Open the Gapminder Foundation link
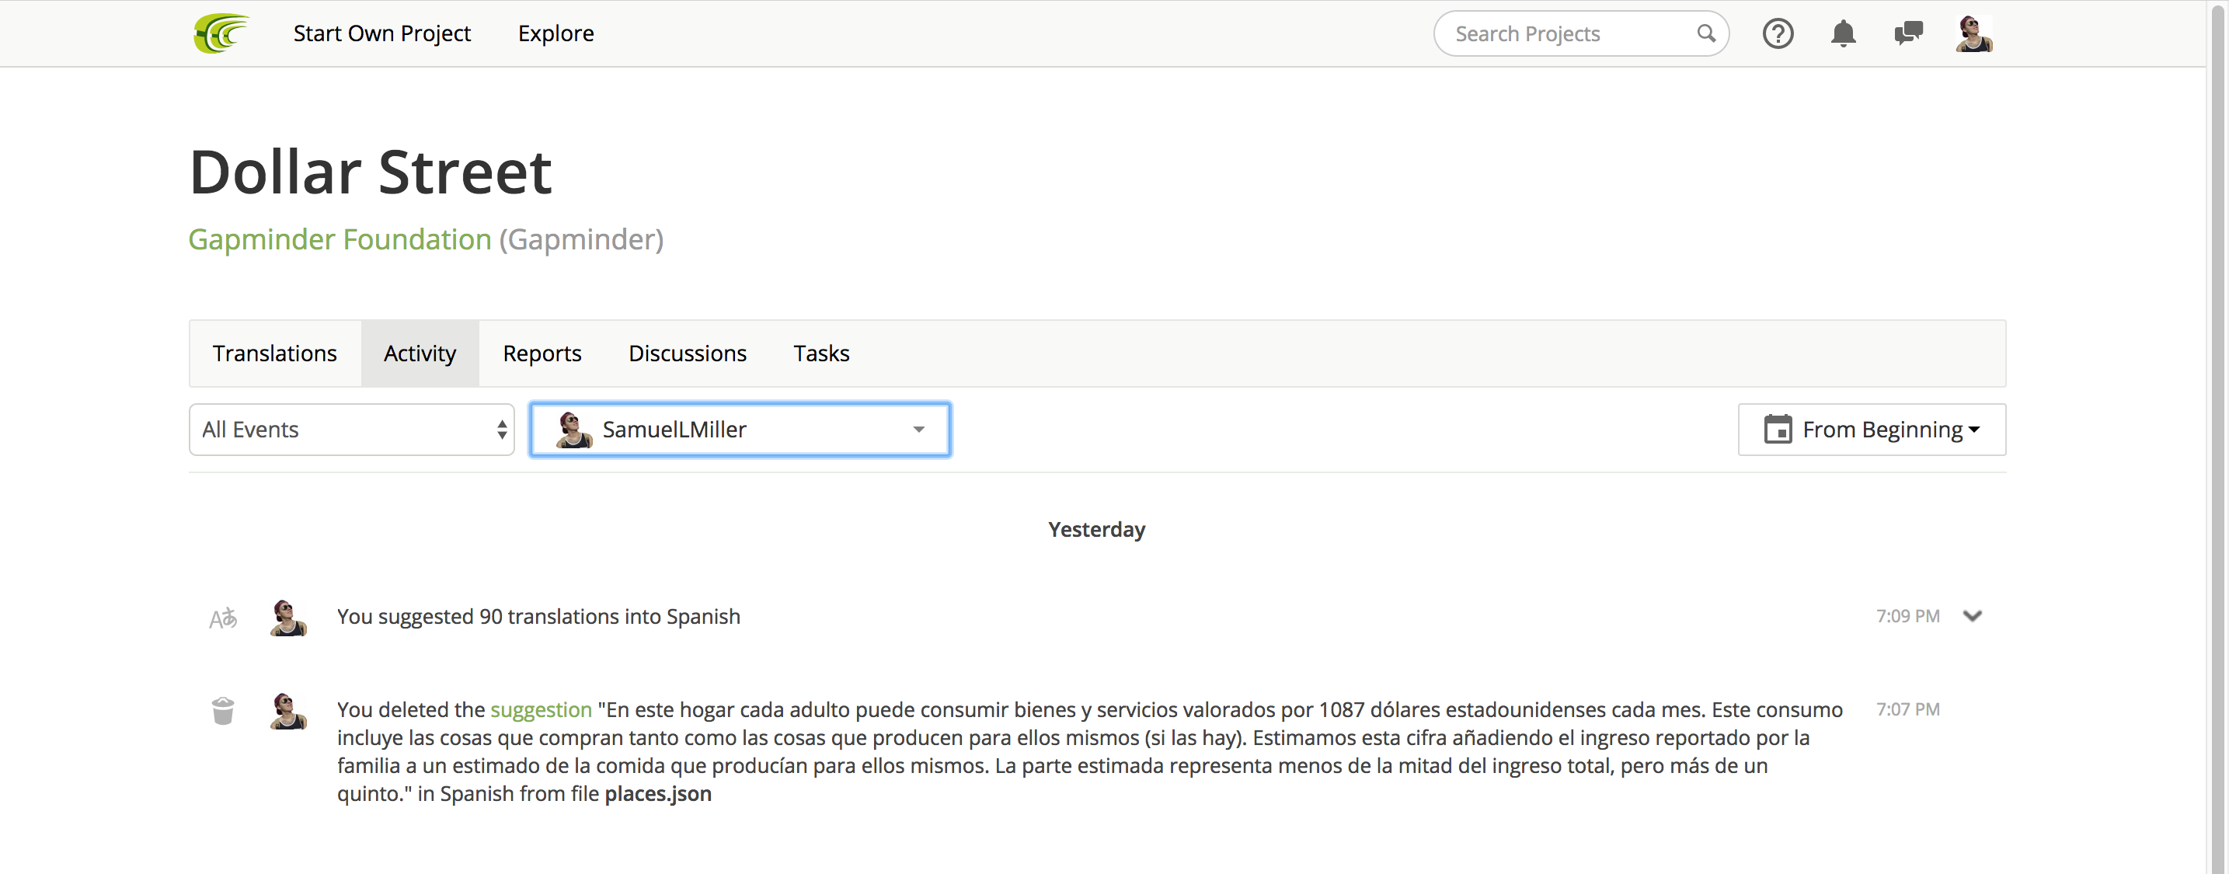 point(340,239)
